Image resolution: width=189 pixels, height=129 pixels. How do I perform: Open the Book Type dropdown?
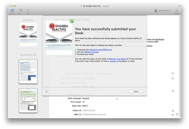85,106
